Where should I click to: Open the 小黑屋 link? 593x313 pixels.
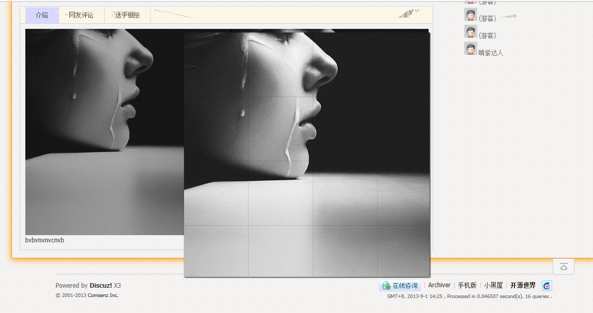(493, 285)
